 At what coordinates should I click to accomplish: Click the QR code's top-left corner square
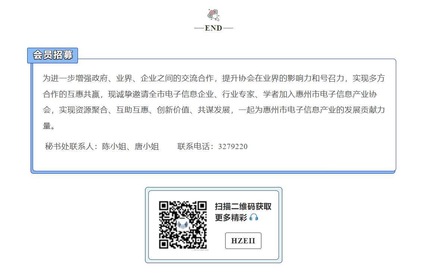(164, 206)
